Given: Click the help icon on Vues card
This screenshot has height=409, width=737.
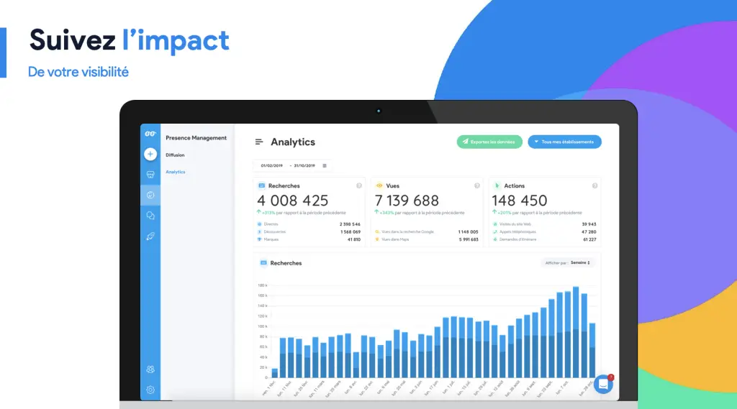Looking at the screenshot, I should coord(476,185).
